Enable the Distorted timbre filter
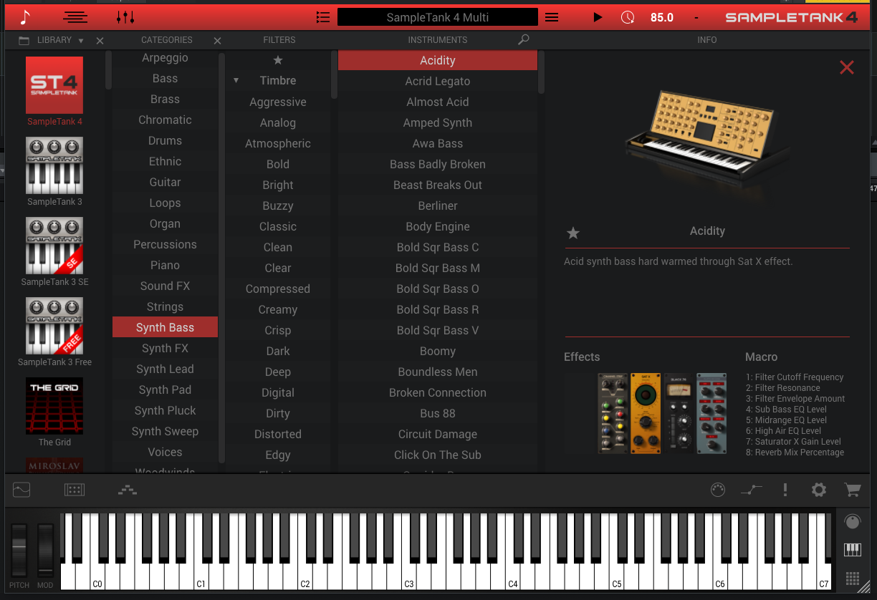 point(278,434)
